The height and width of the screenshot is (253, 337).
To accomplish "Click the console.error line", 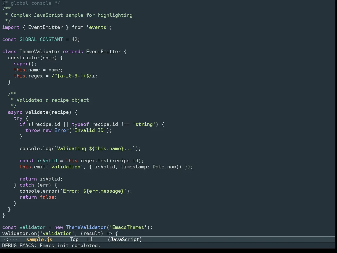I will tap(76, 191).
